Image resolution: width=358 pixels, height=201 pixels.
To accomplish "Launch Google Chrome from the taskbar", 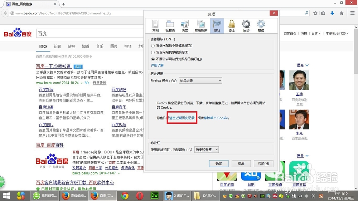I will (125, 196).
